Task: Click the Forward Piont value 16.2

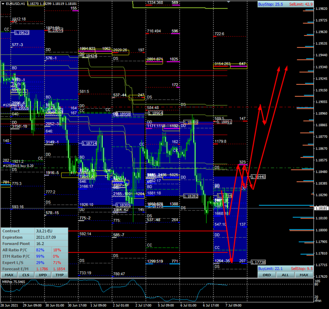Action: click(x=40, y=243)
